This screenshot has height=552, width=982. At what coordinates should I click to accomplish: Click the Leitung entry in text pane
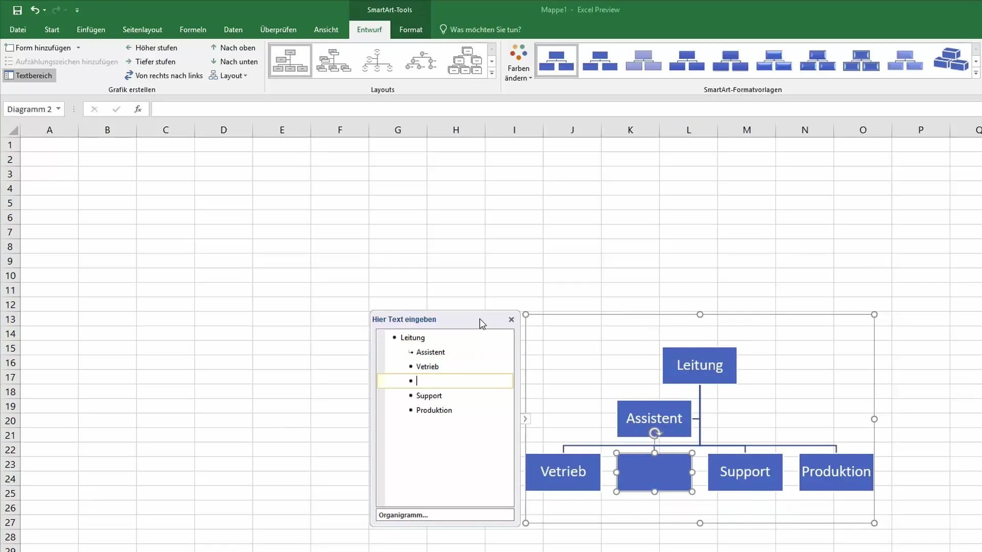point(412,338)
